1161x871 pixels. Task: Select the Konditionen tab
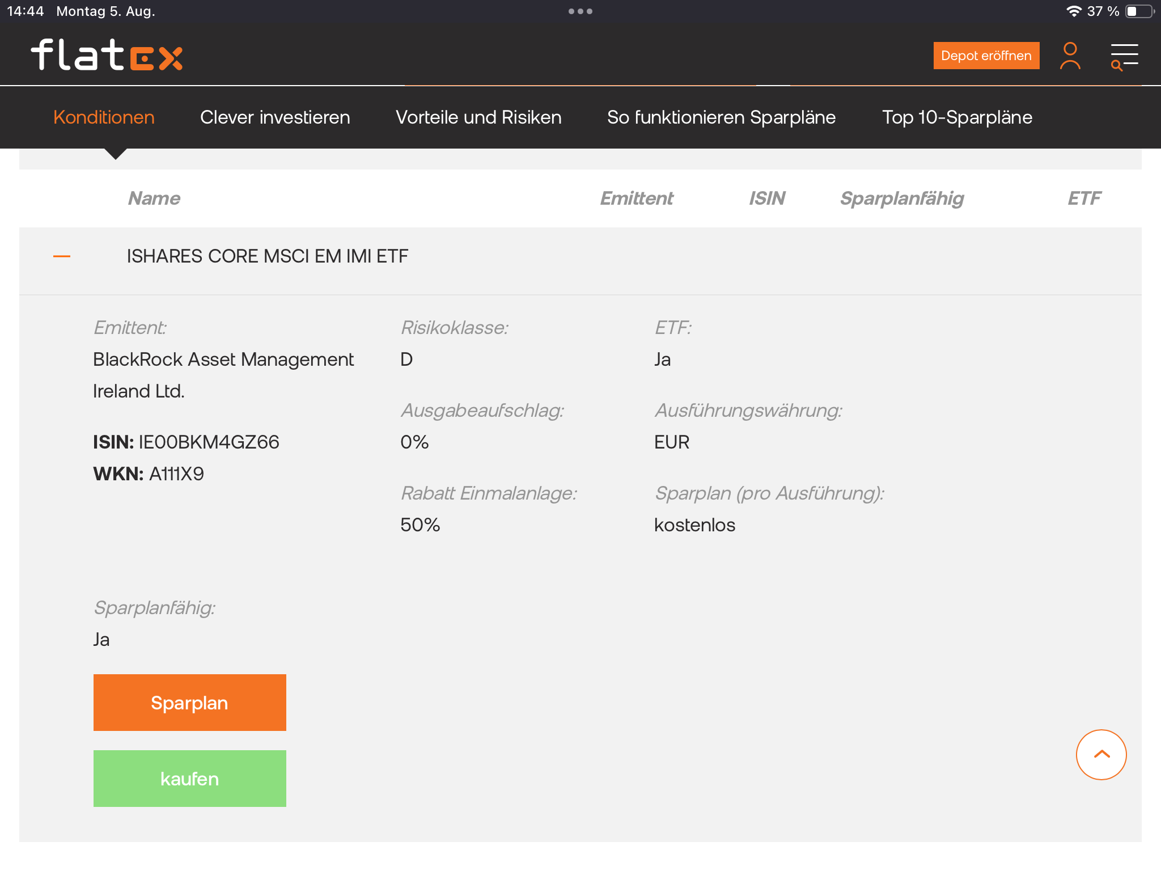(104, 117)
